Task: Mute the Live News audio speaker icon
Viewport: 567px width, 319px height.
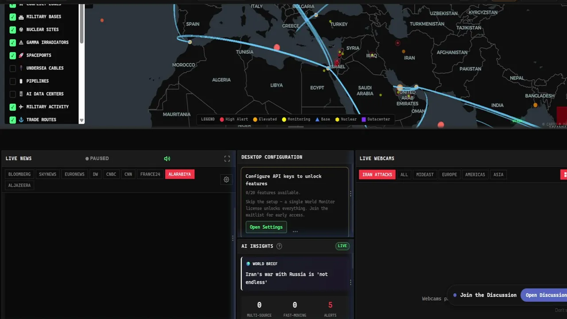Action: 167,159
